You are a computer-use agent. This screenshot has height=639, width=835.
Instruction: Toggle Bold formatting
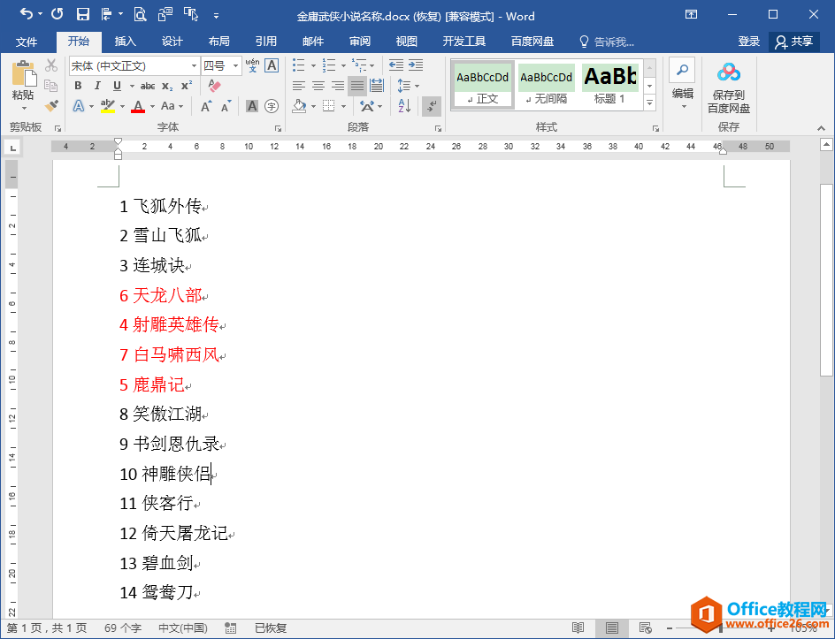coord(78,86)
